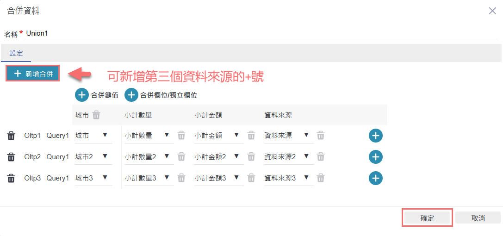Click the 新增合併 button
The width and height of the screenshot is (503, 236).
coord(32,74)
